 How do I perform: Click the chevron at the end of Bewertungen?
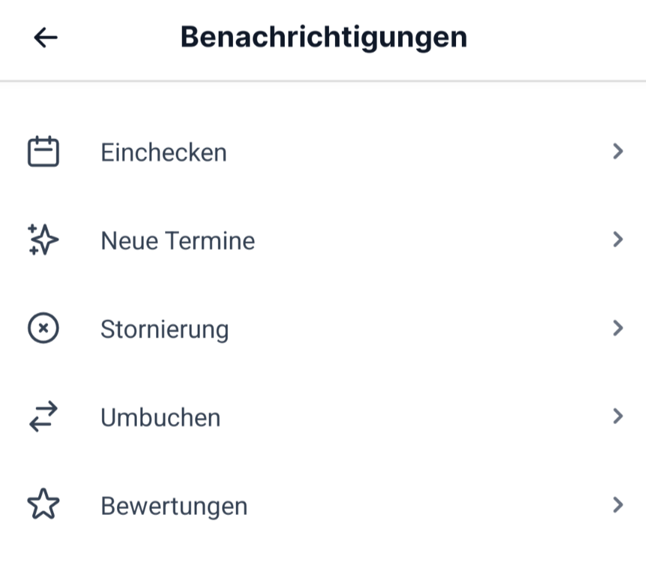[617, 505]
